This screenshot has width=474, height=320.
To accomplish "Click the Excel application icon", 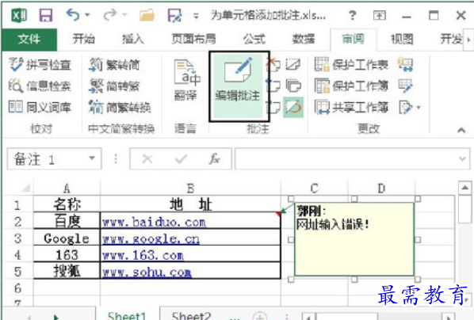I will (x=19, y=15).
